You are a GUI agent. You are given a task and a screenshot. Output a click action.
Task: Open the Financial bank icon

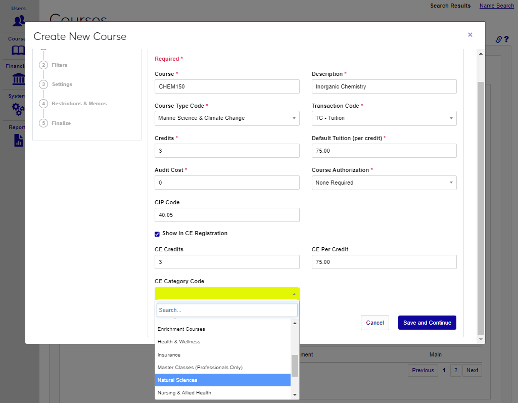pyautogui.click(x=19, y=79)
